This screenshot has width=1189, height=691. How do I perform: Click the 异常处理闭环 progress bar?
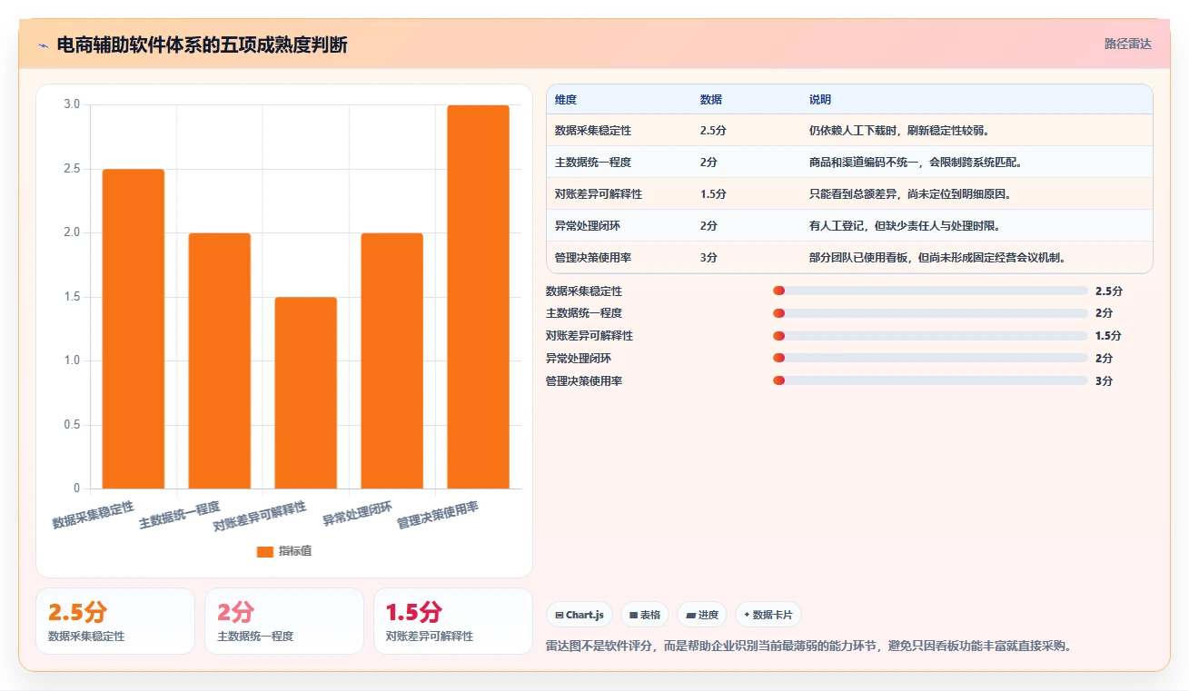[930, 359]
